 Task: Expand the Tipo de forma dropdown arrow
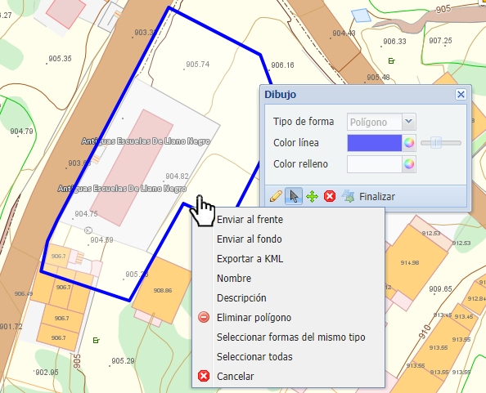point(409,122)
